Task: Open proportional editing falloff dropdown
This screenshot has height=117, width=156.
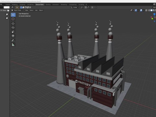Action: [x=96, y=7]
